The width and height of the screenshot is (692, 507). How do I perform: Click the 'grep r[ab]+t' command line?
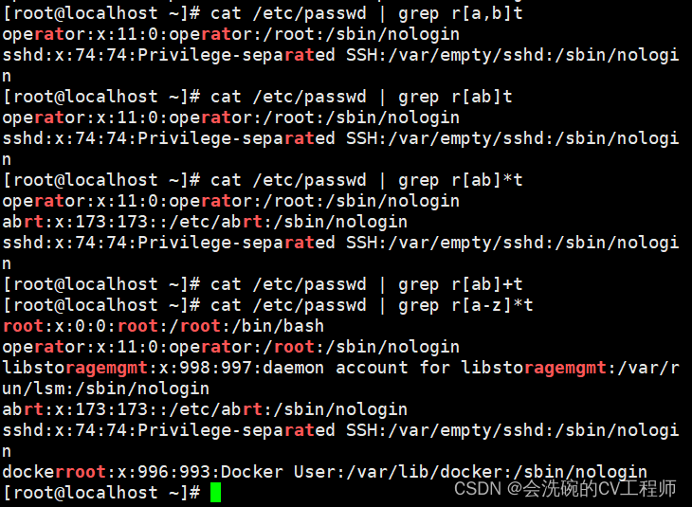(x=263, y=284)
